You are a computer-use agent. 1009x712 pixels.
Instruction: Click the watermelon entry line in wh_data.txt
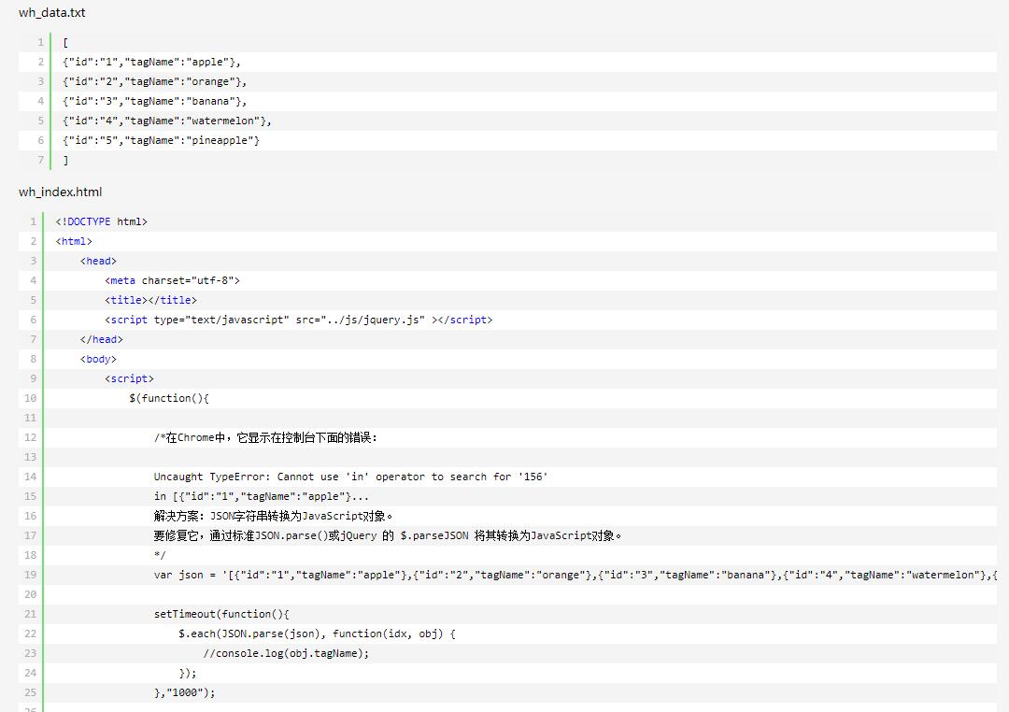(x=166, y=121)
